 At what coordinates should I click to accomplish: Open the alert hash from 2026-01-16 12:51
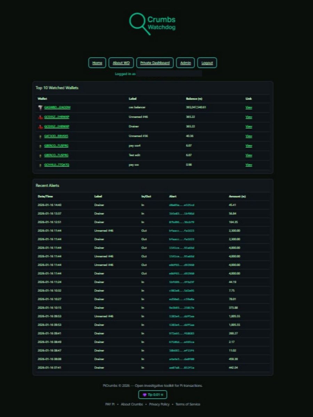click(x=182, y=222)
